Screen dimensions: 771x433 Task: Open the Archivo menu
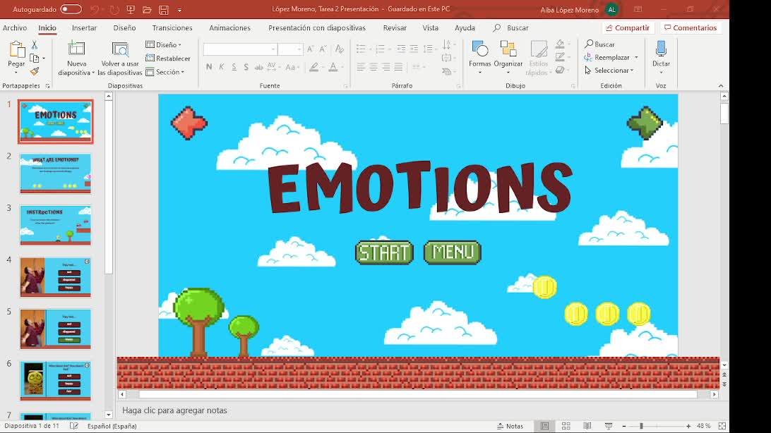coord(15,28)
